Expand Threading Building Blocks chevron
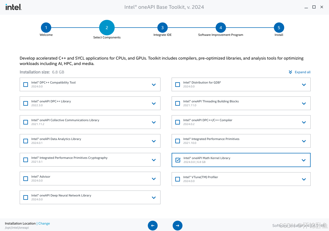 coord(304,103)
